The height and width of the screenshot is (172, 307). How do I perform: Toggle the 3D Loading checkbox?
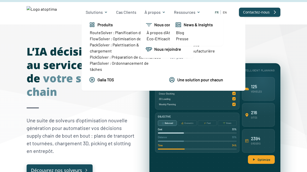234,99
